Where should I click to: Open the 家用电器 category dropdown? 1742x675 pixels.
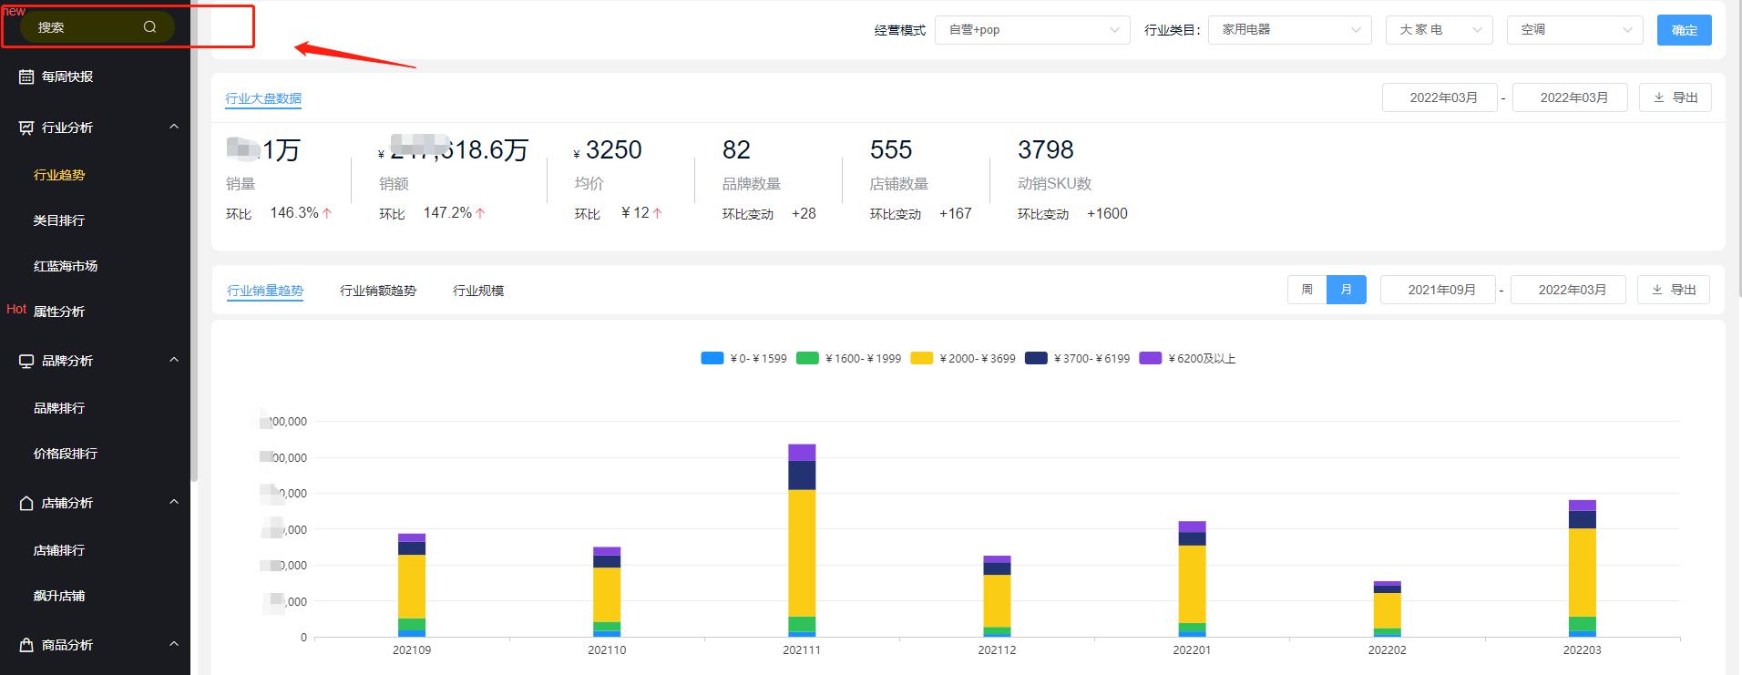1289,30
